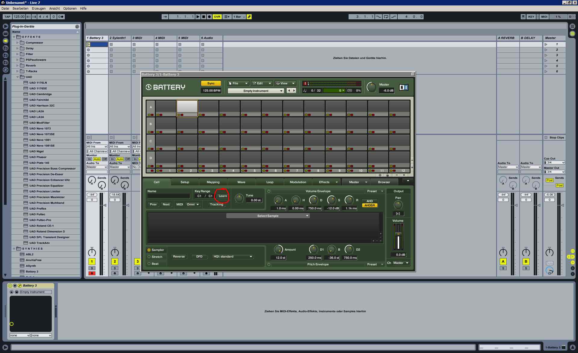Viewport: 578px width, 353px height.
Task: Toggle the metronome button
Action: [x=61, y=17]
